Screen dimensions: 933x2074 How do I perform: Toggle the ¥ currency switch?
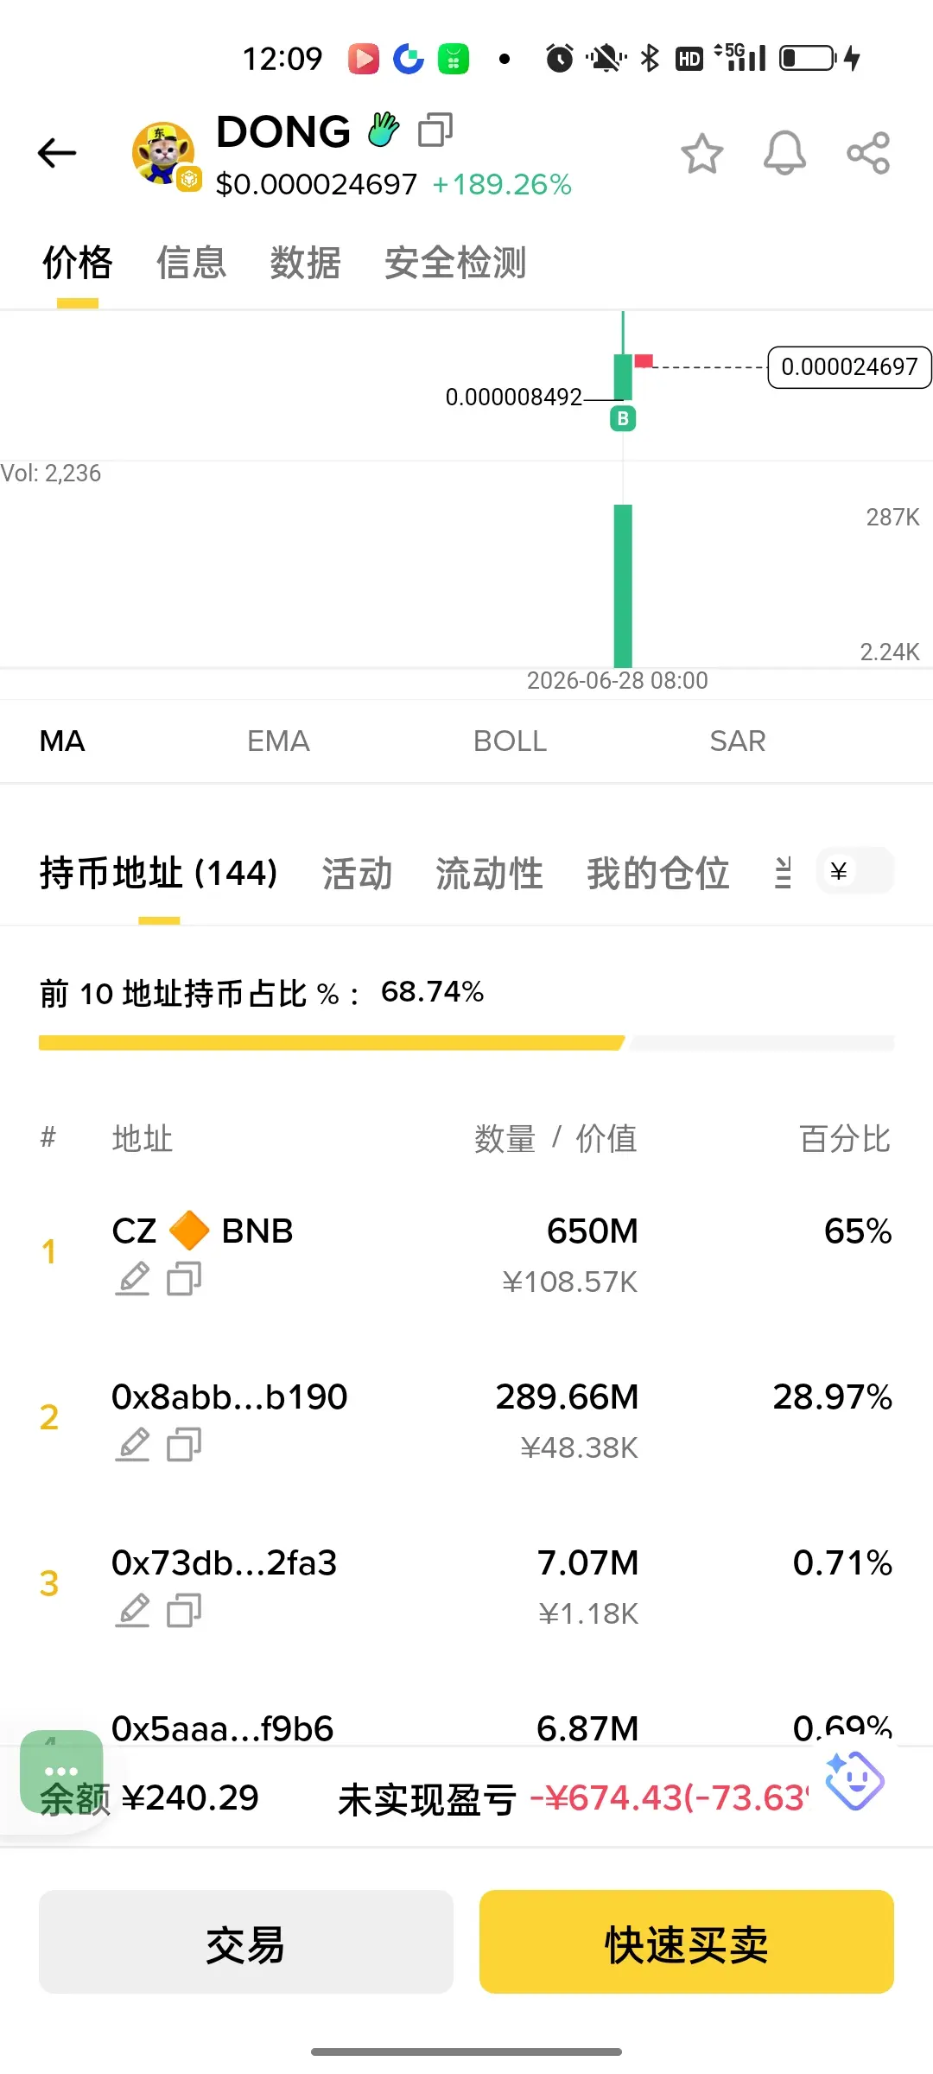(x=855, y=871)
